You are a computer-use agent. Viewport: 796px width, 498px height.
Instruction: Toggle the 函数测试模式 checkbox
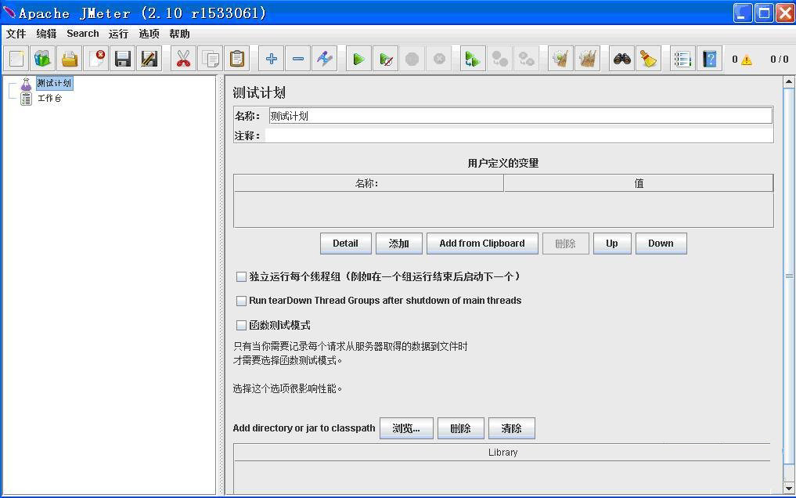click(x=242, y=325)
